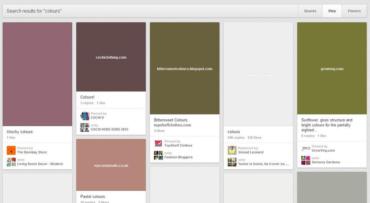The width and height of the screenshot is (370, 203).
Task: Open Living Room Decor board thumbnail icon
Action: 11,162
